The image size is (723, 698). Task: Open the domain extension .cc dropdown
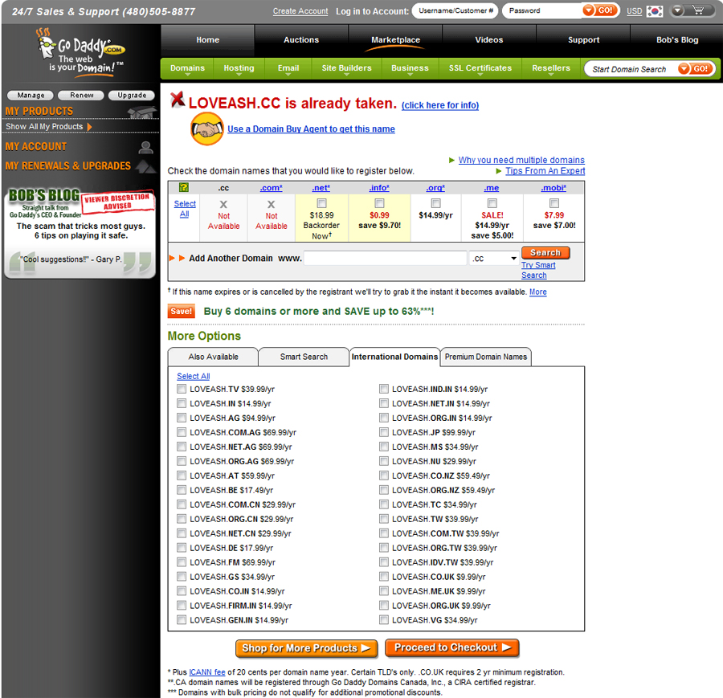click(494, 258)
